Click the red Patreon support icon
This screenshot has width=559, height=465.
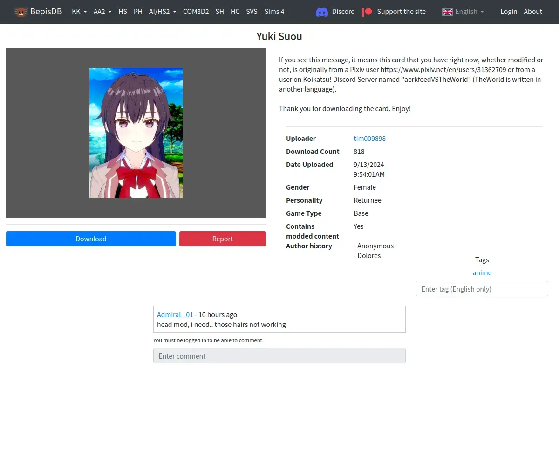[x=368, y=12]
